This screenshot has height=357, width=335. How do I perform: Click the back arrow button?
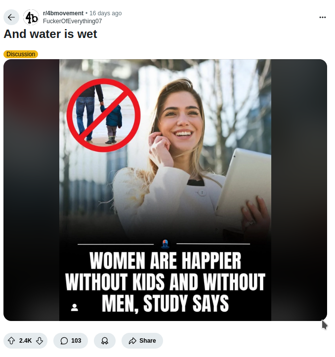[x=11, y=17]
